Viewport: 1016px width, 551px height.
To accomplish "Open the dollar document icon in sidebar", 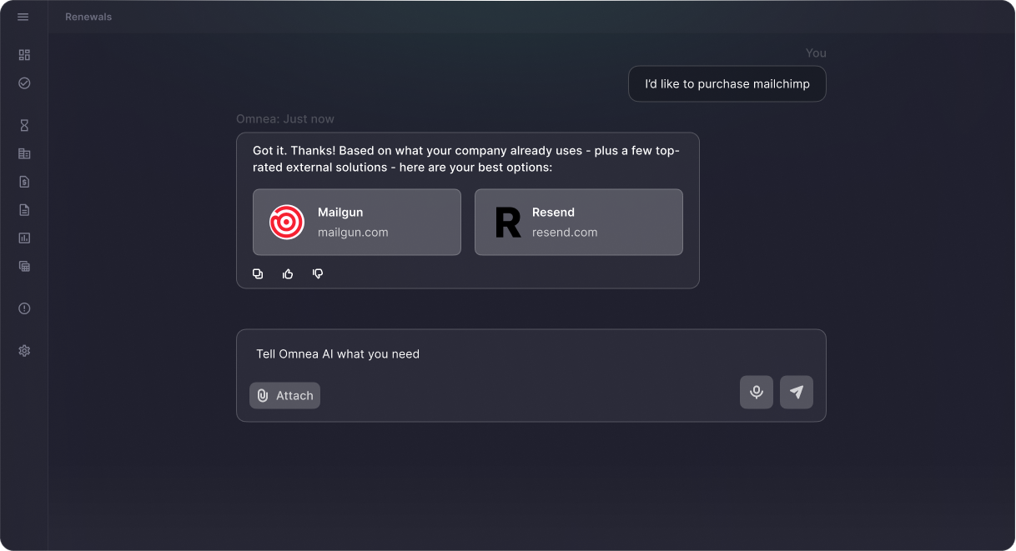I will [24, 182].
